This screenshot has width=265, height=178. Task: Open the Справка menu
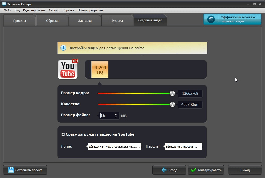68,10
